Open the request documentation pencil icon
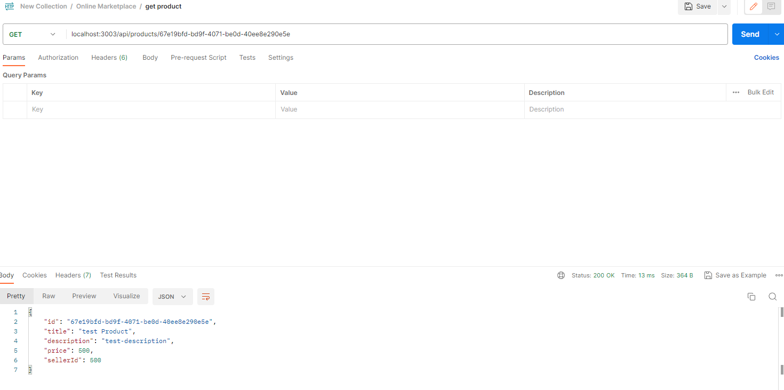Image resolution: width=784 pixels, height=390 pixels. point(753,7)
